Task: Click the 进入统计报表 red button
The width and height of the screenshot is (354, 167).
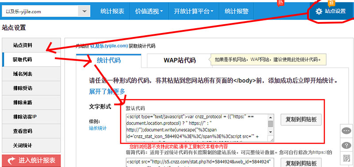Action: 31,160
